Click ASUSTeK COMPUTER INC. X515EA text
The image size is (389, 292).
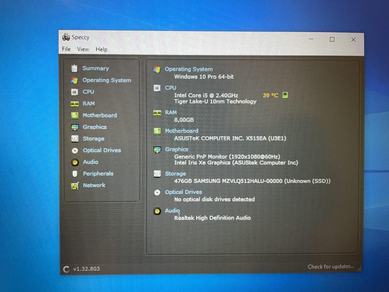[230, 138]
